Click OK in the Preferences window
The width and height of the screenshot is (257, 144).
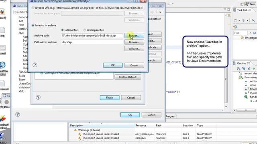[130, 115]
